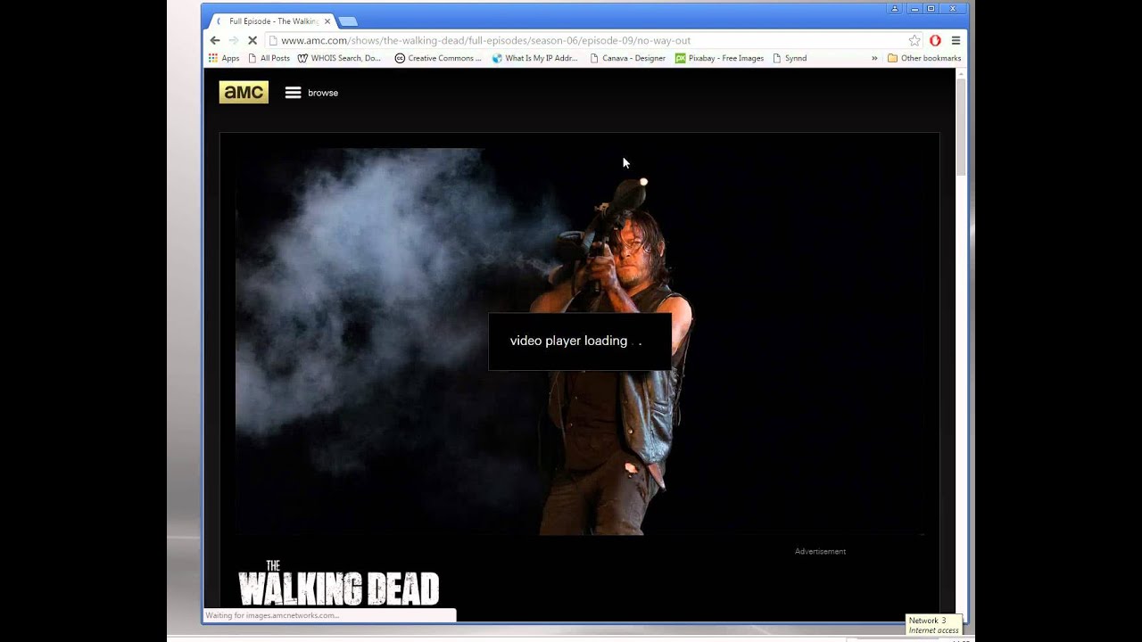Select the Full Episode browser tab

pos(272,21)
